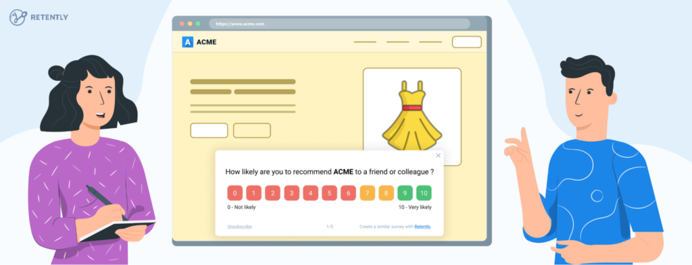Select red score 6 button
This screenshot has height=265, width=692.
tap(348, 193)
